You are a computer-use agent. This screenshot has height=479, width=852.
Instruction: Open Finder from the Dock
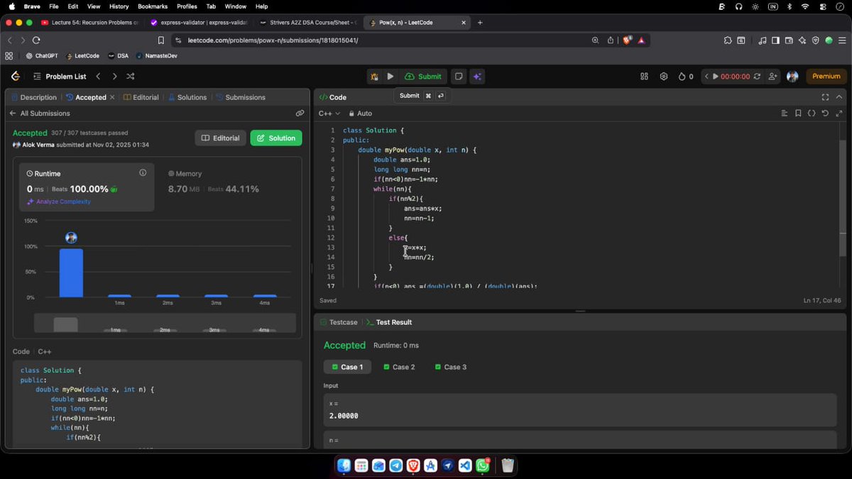coord(344,466)
